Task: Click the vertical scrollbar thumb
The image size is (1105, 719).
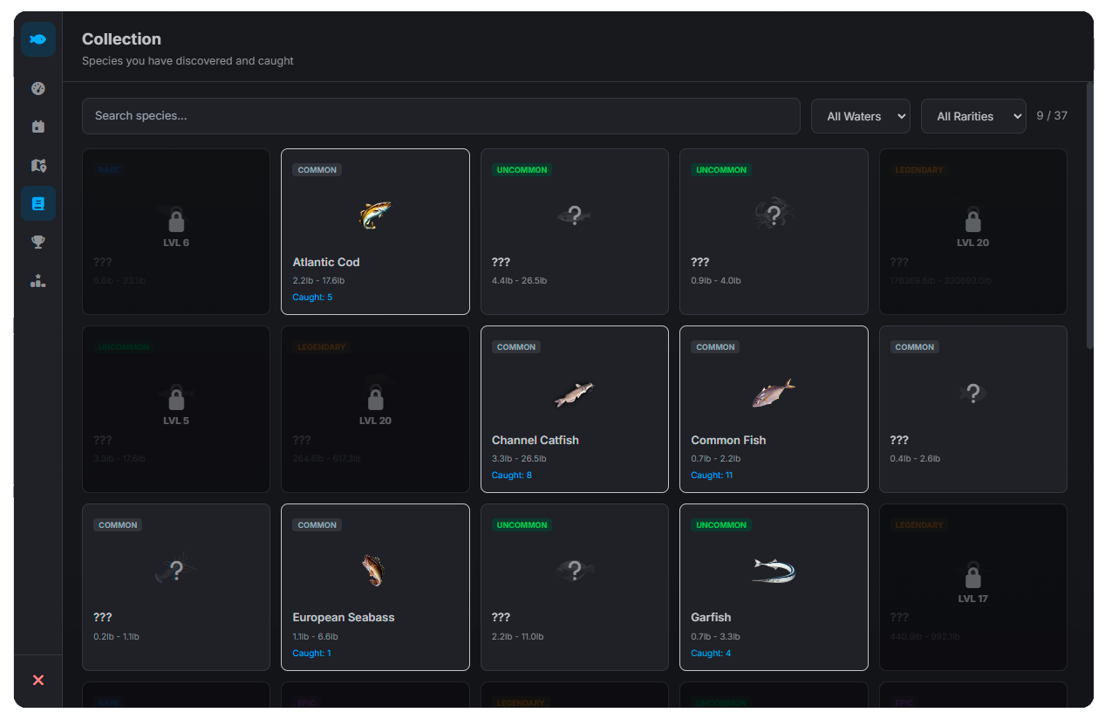Action: coord(1089,216)
